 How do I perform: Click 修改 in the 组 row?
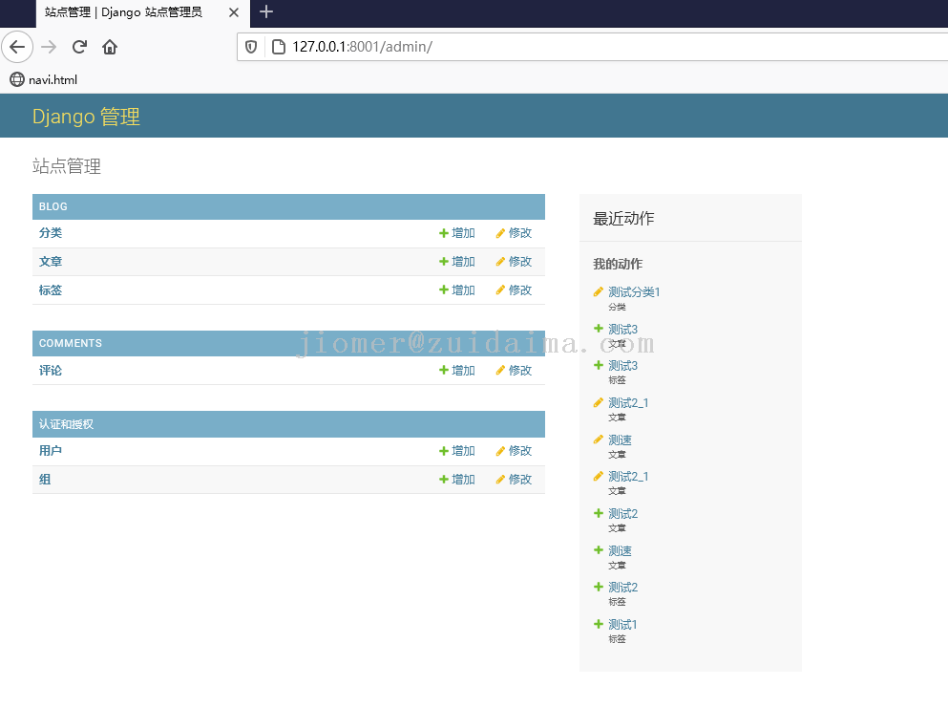(x=514, y=480)
